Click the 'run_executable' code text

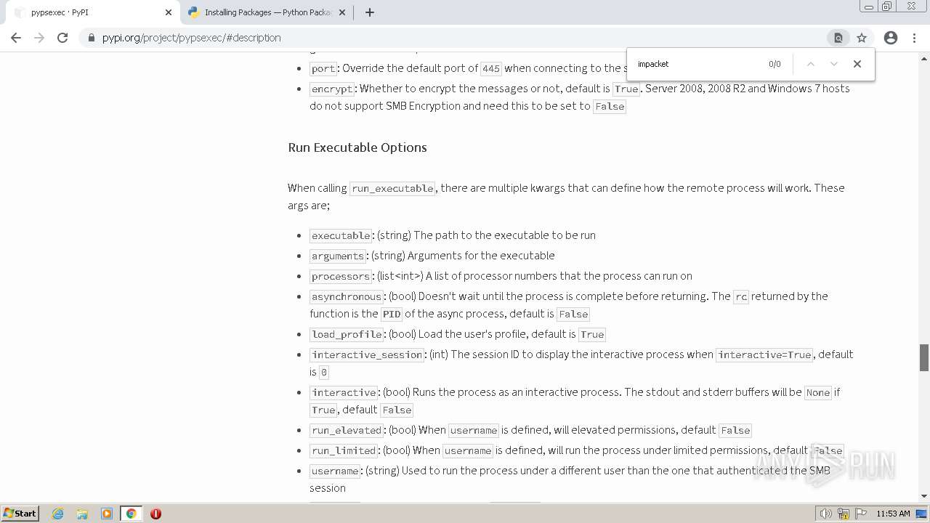click(392, 188)
